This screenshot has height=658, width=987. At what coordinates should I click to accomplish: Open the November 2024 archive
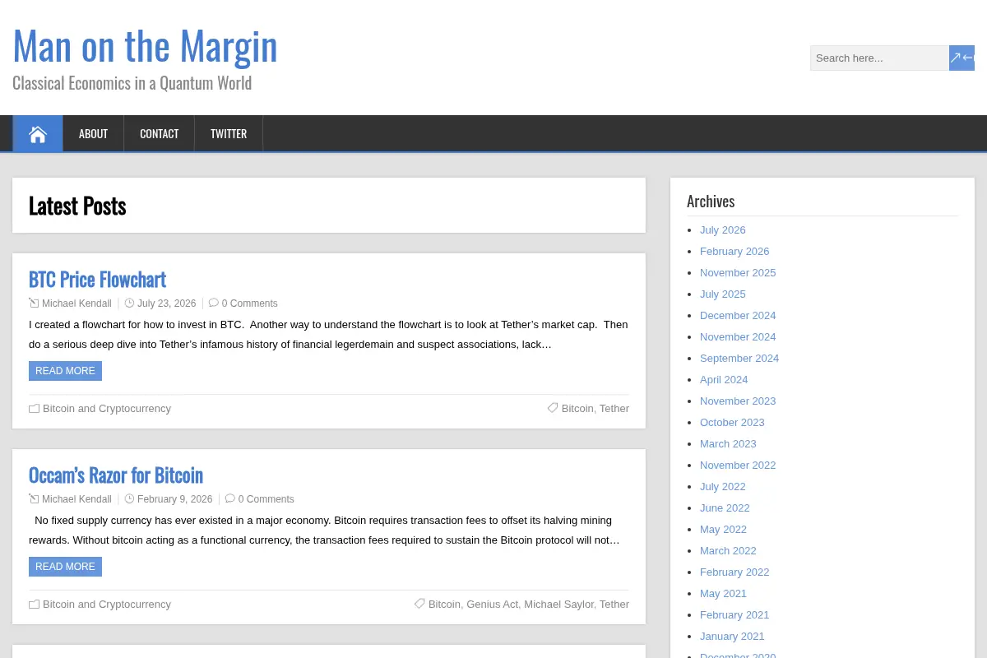[738, 337]
